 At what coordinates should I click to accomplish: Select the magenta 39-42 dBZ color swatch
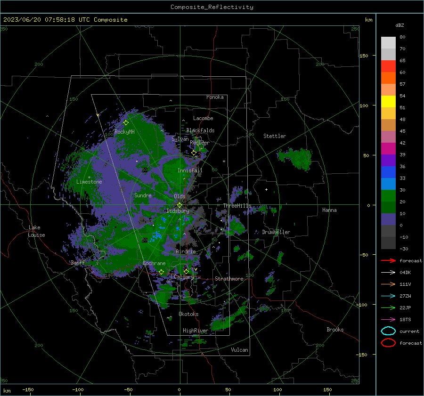tap(388, 149)
